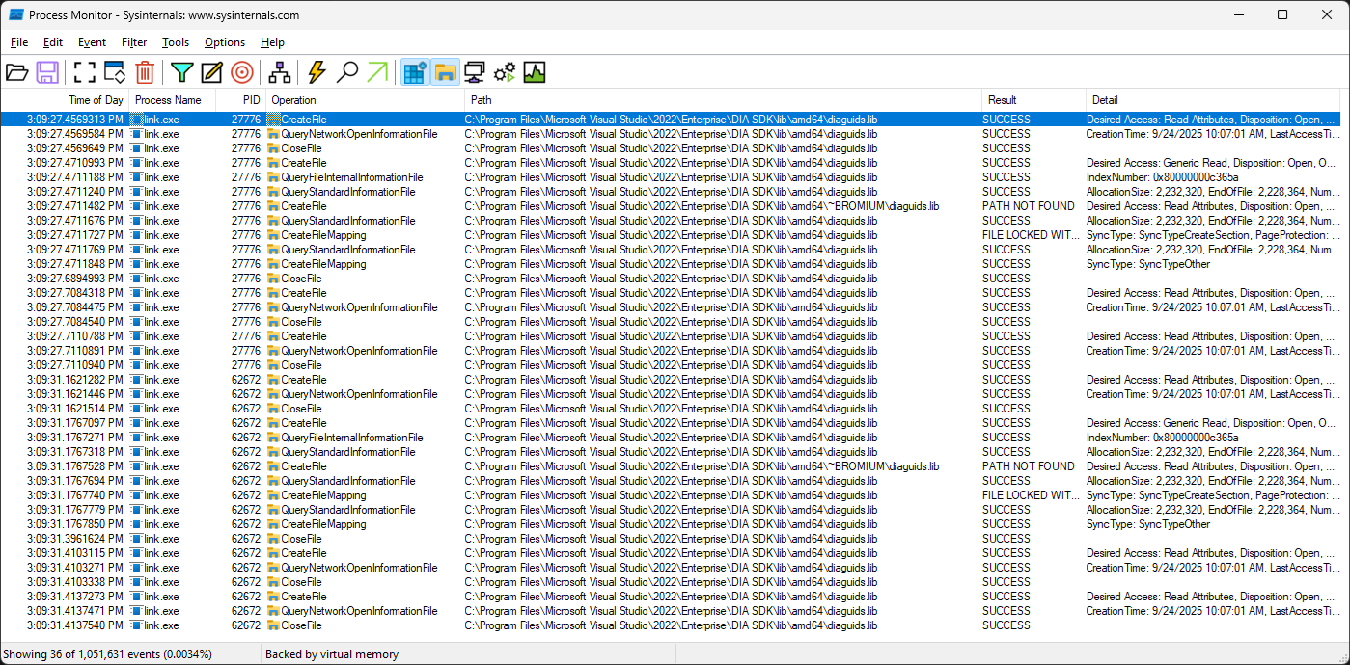Click the Save icon in toolbar
1350x665 pixels.
[x=47, y=72]
